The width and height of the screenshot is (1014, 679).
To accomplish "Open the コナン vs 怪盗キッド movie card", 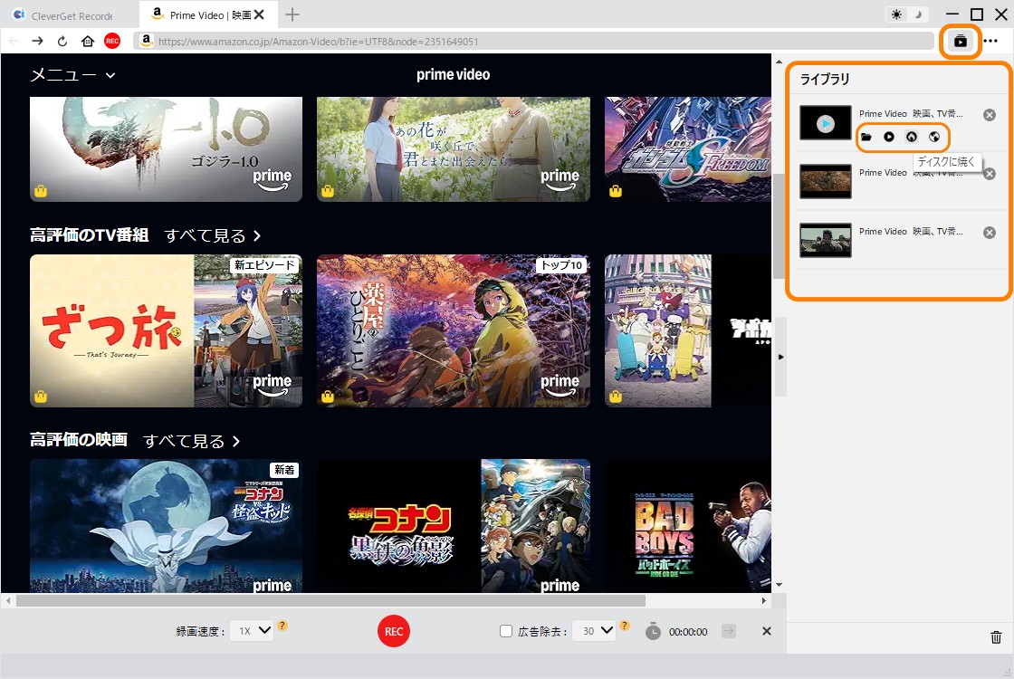I will click(167, 526).
